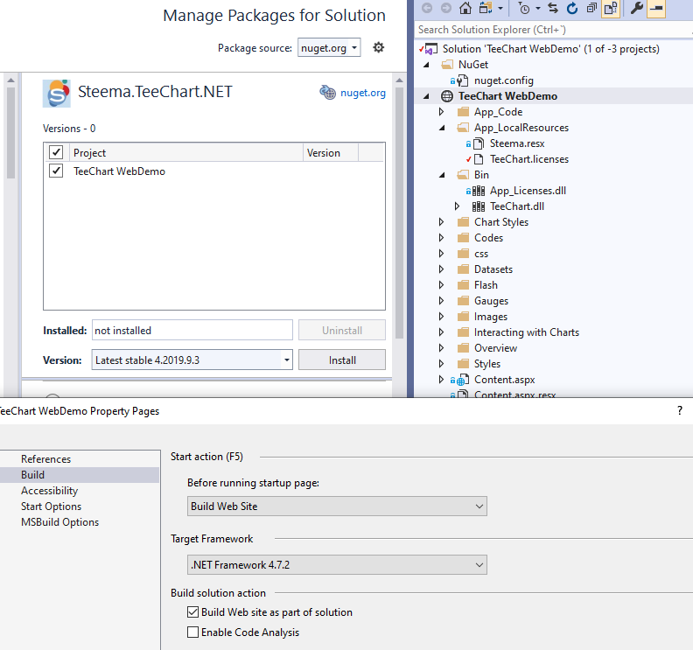Click the Uninstall button

pyautogui.click(x=341, y=331)
